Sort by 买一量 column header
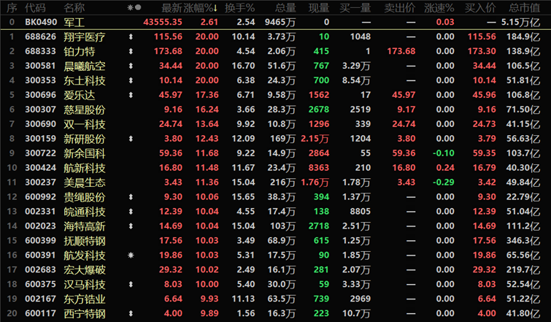Image resolution: width=551 pixels, height=322 pixels. tap(355, 8)
